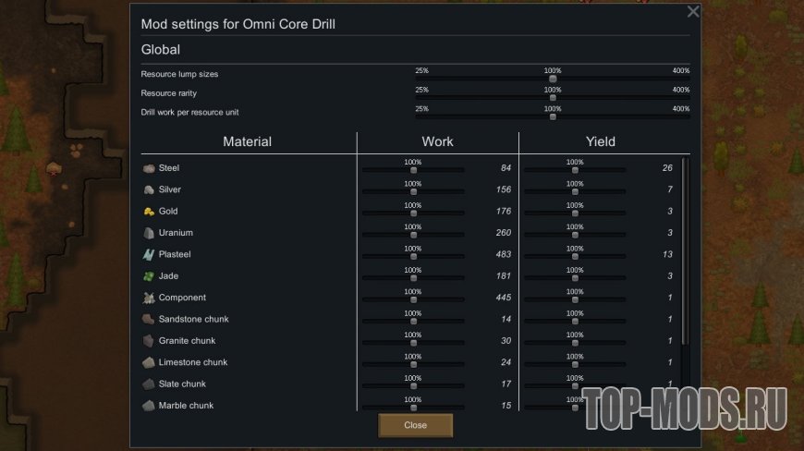The image size is (804, 451).
Task: Click the materials list vertical scrollbar
Action: coord(685,250)
